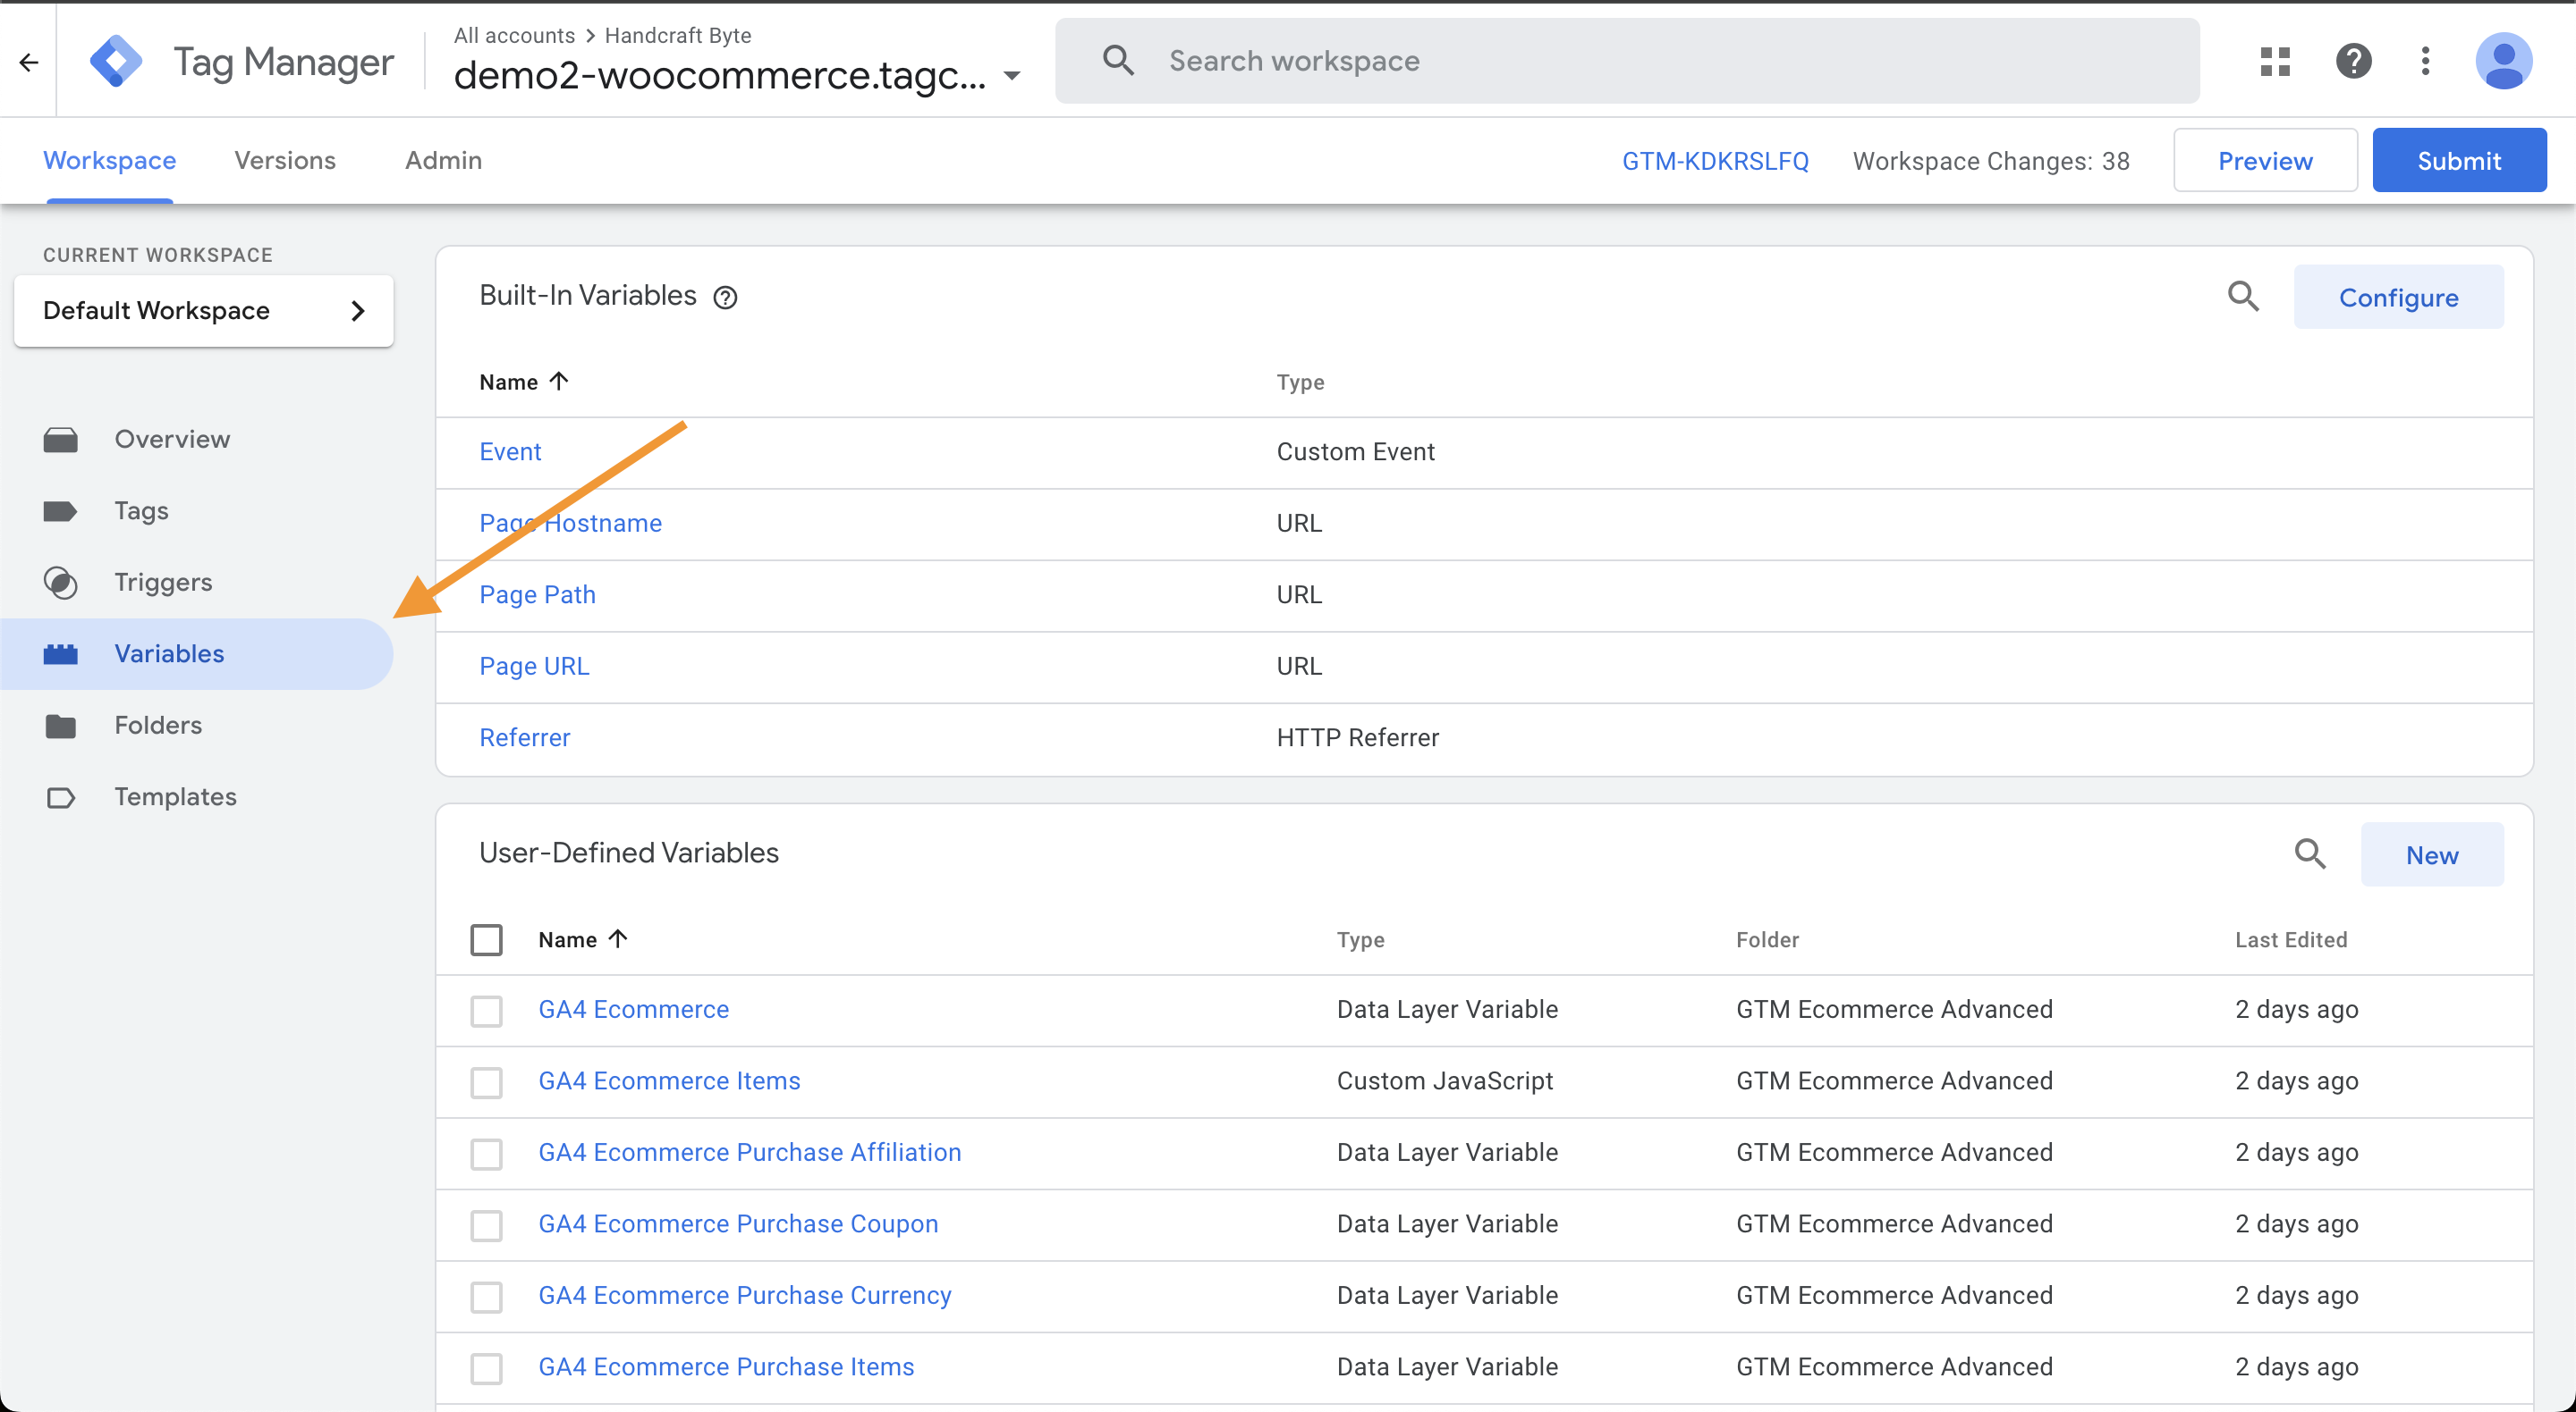Switch to the Versions tab
This screenshot has width=2576, height=1412.
(x=284, y=161)
